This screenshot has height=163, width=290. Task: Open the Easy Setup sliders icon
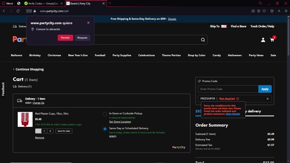coord(286,11)
